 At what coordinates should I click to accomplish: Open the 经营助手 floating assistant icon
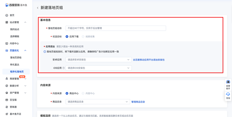228,82
